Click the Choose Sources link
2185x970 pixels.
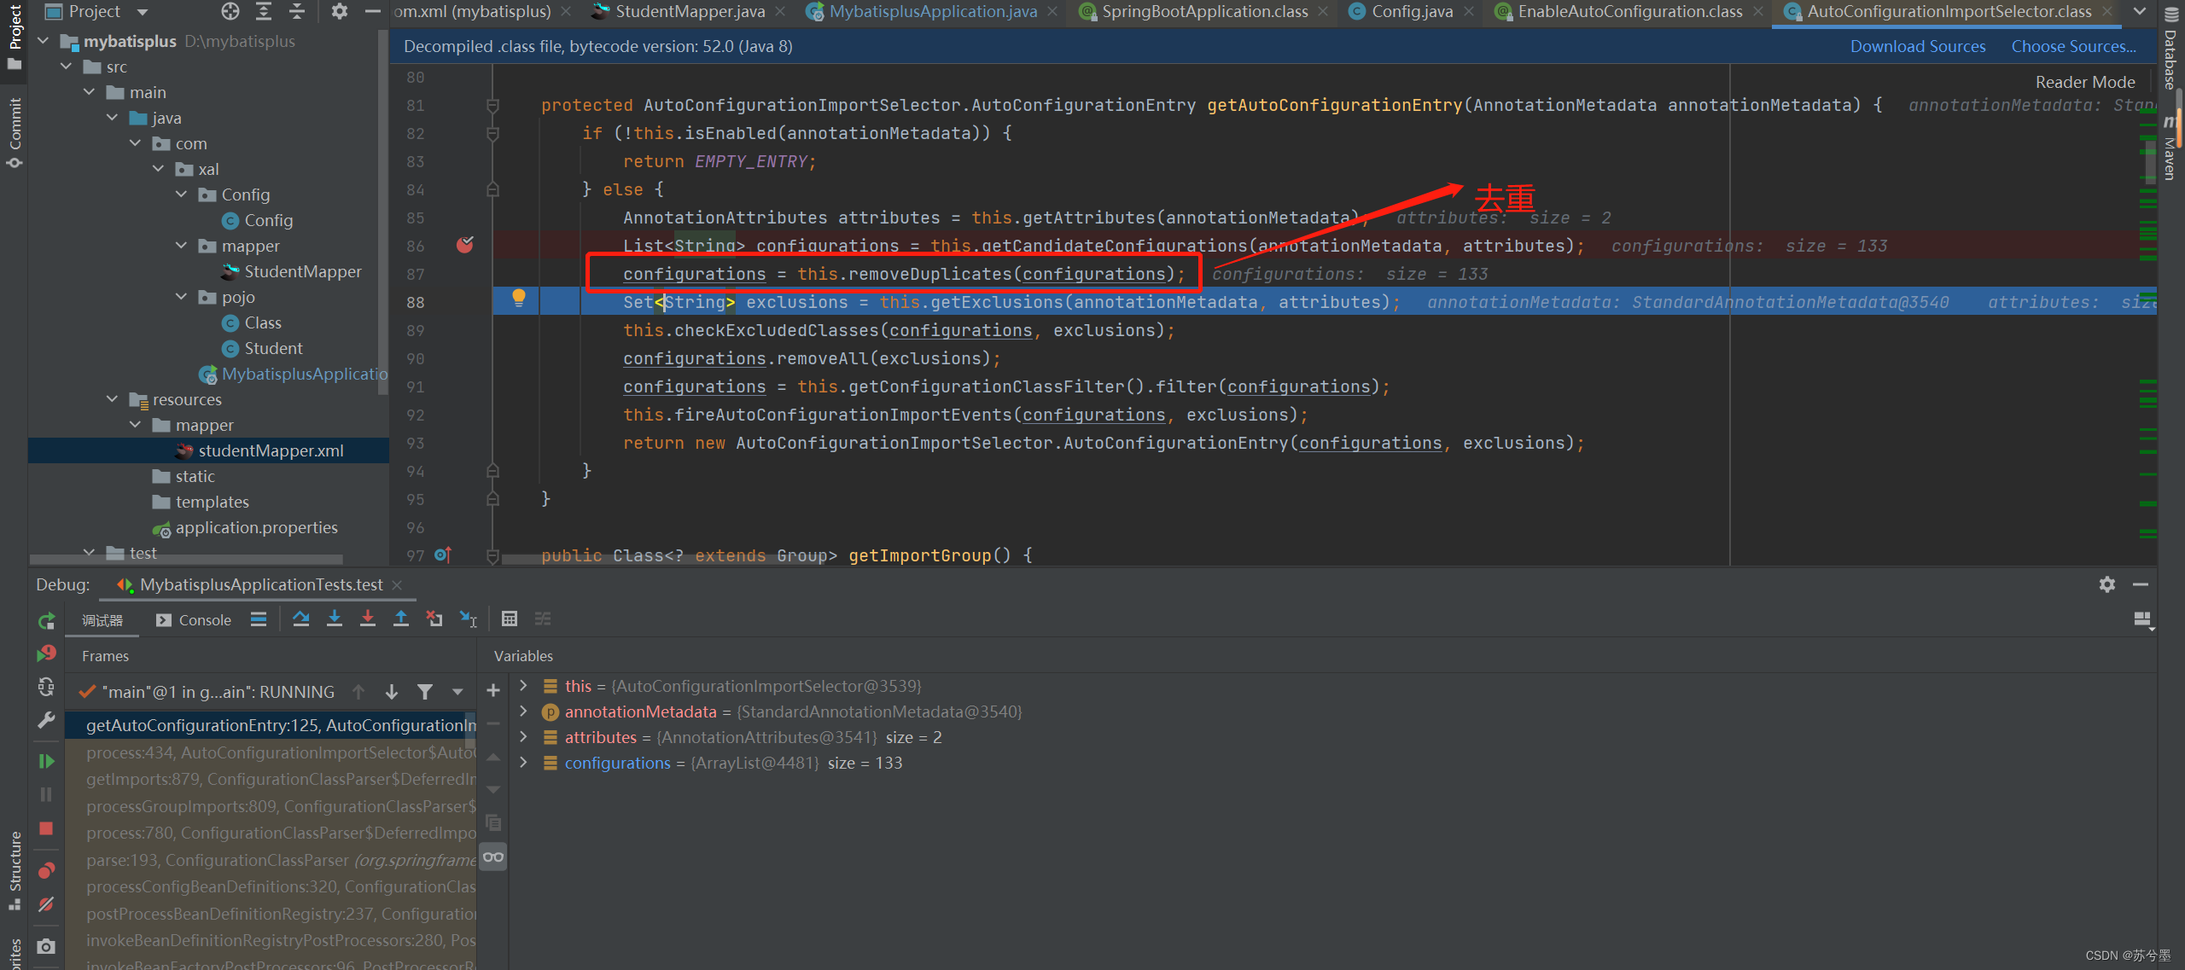[2073, 47]
